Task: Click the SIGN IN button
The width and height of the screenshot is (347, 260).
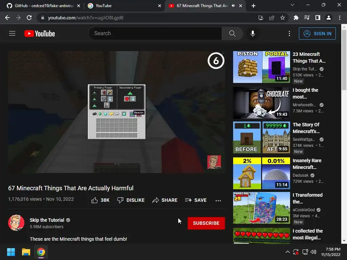Action: coord(317,34)
